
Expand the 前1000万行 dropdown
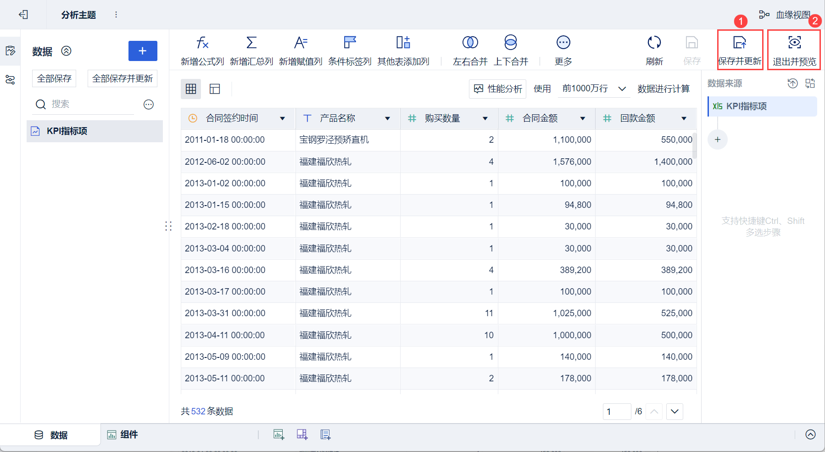[x=622, y=89]
